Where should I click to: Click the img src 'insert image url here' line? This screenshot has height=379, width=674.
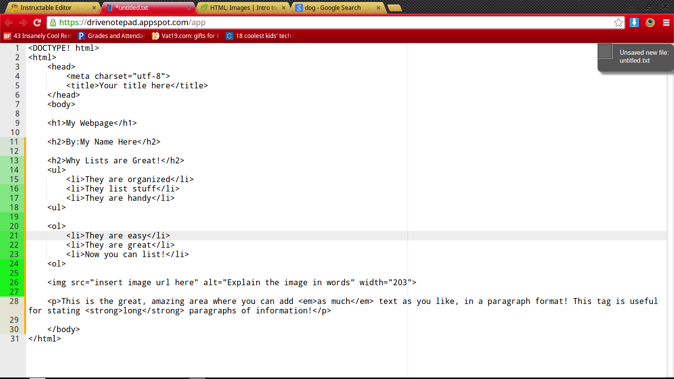pyautogui.click(x=232, y=283)
